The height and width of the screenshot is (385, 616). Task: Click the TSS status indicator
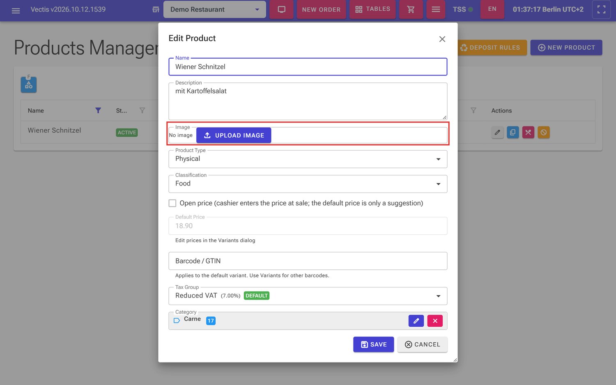463,9
